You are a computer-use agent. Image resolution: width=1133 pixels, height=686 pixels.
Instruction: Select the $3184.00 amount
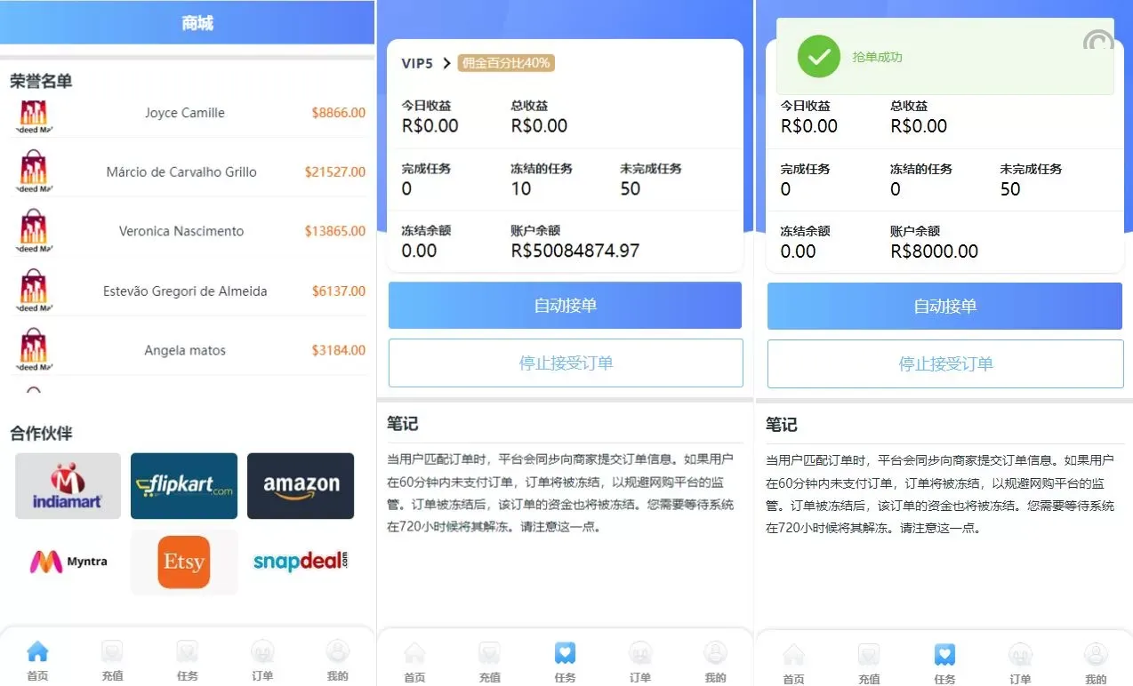(338, 350)
